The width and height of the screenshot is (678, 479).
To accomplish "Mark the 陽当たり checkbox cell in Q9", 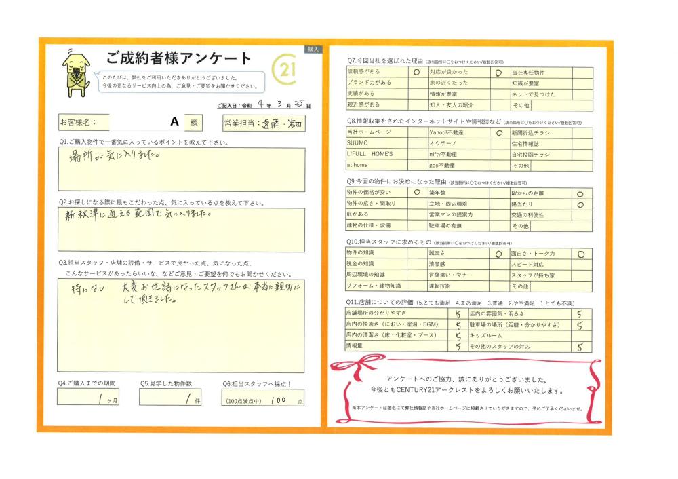I will click(x=580, y=204).
